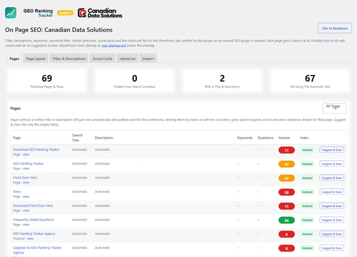The width and height of the screenshot is (357, 257).
Task: Click orange score 47 in Front Door Hero row
Action: [286, 178]
